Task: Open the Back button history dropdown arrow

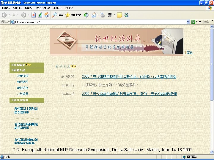Action: click(18, 15)
